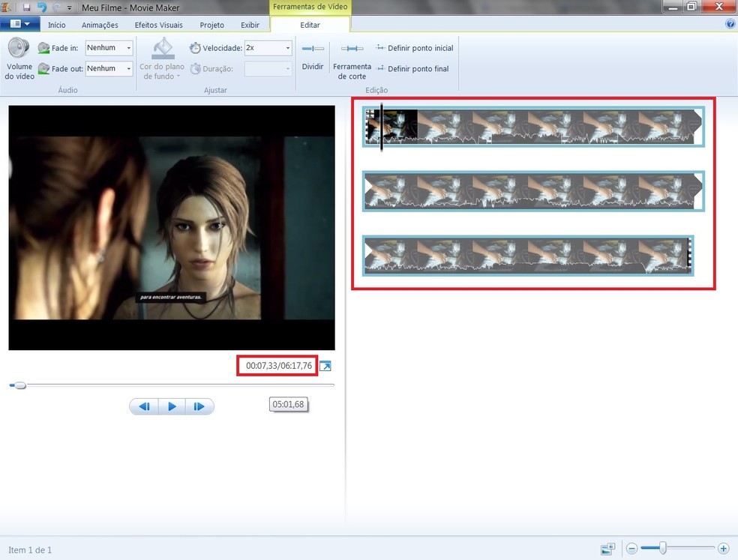Click the thumbnail size icon in status bar
This screenshot has height=560, width=738.
coord(607,549)
